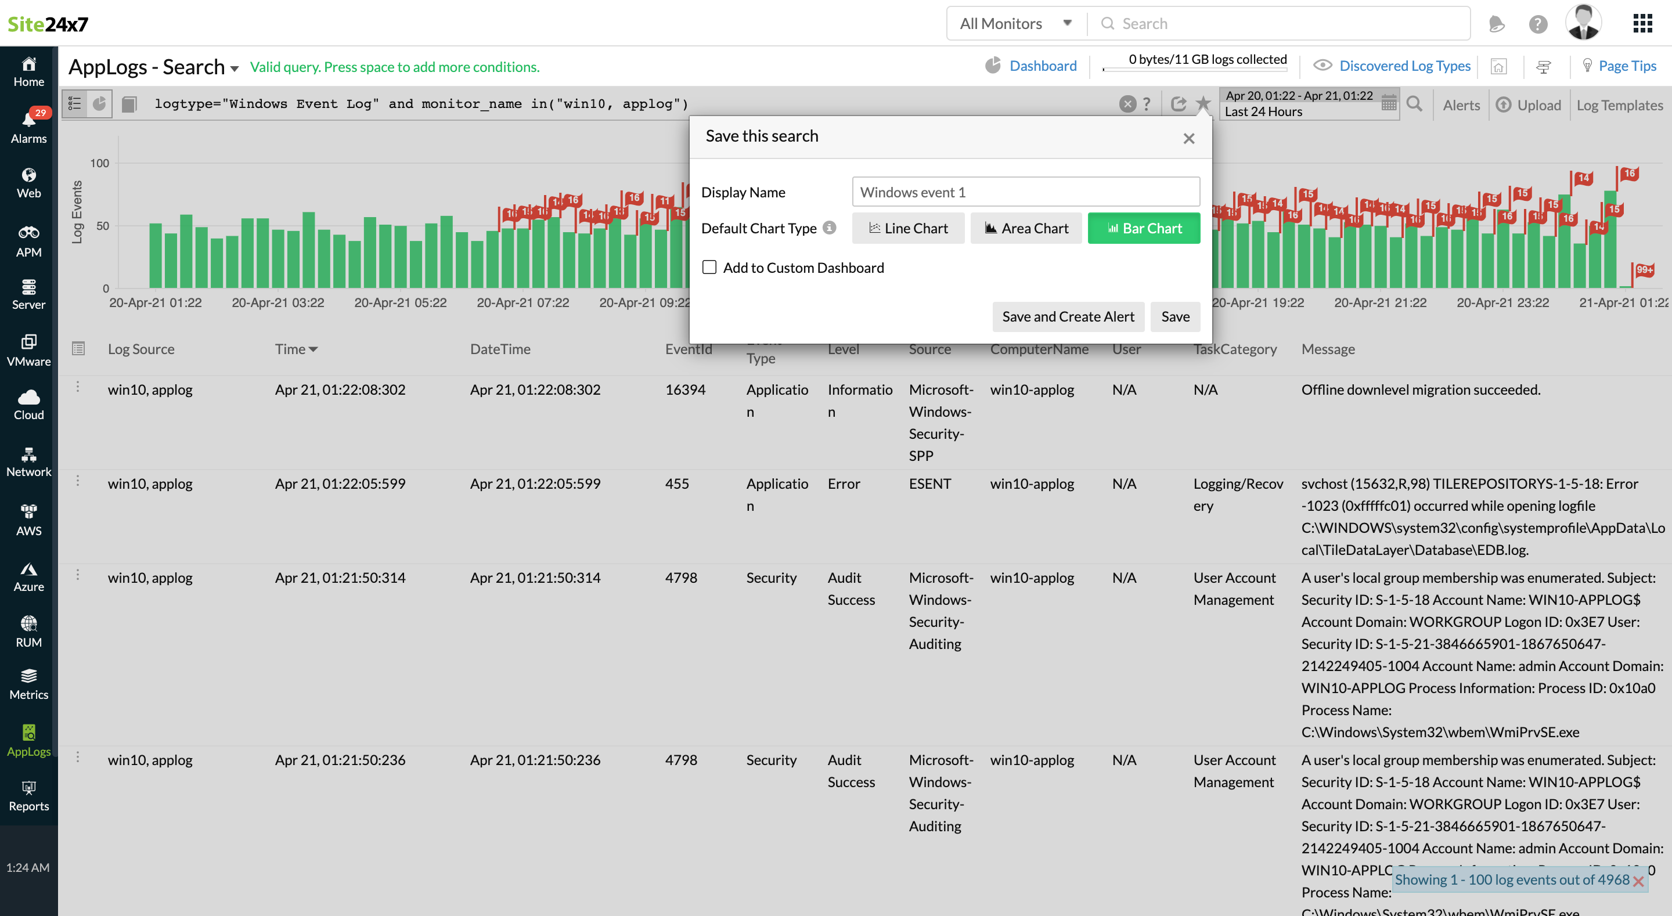Sort by Time column arrow
The height and width of the screenshot is (916, 1672).
coord(313,349)
